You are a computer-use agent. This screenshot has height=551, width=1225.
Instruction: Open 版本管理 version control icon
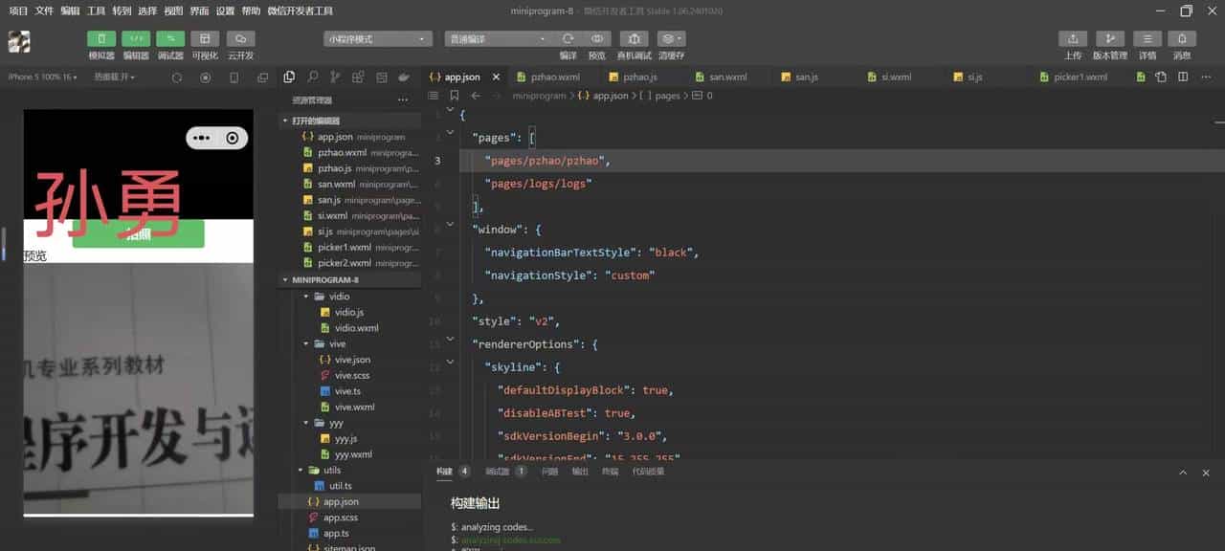pos(1109,39)
